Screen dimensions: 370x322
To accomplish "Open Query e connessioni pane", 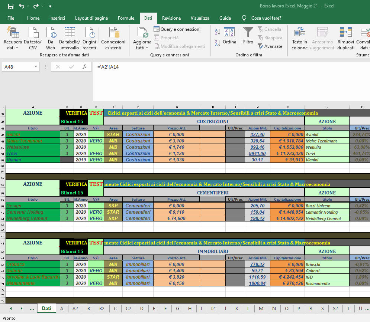I will coord(177,29).
